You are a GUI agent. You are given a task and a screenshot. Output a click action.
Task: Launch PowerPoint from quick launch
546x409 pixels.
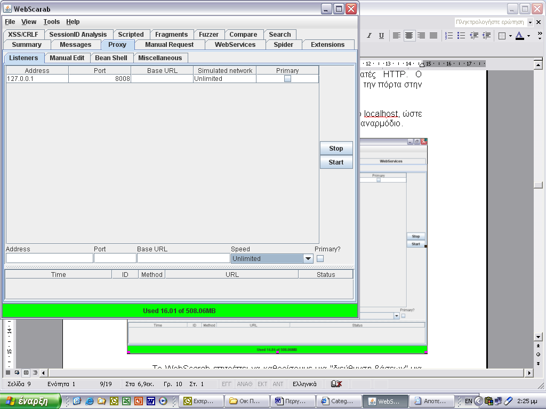point(138,401)
